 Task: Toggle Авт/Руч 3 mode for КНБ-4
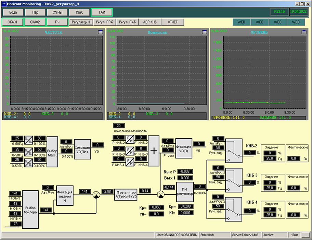coord(218,197)
